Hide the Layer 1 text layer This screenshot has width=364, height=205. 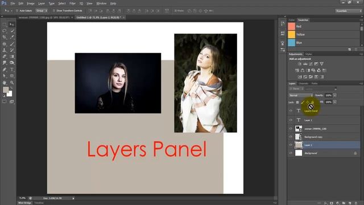(291, 120)
